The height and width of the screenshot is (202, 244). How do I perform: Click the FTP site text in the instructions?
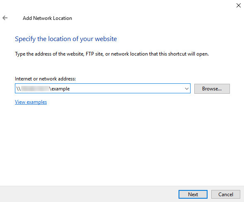[x=94, y=54]
